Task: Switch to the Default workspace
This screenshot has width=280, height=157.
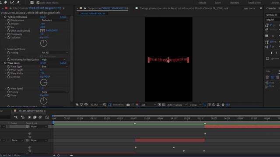Action: pyautogui.click(x=202, y=3)
